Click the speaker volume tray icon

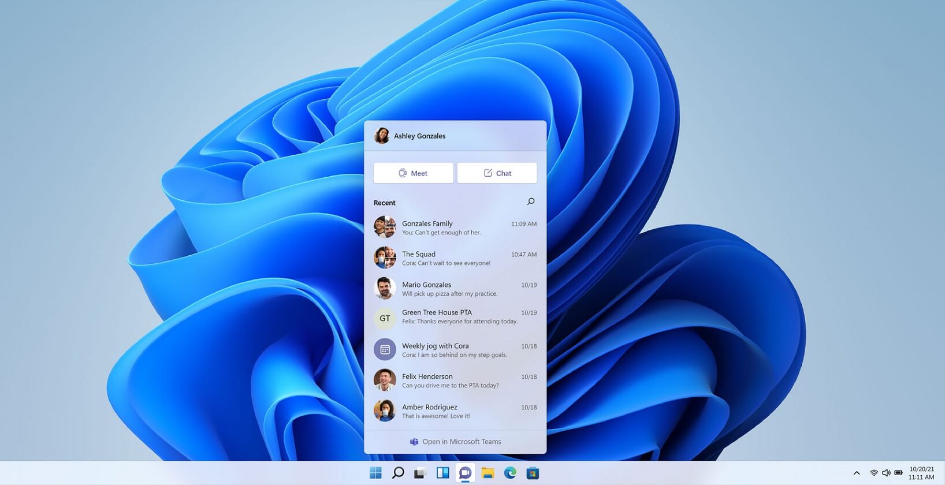click(886, 473)
